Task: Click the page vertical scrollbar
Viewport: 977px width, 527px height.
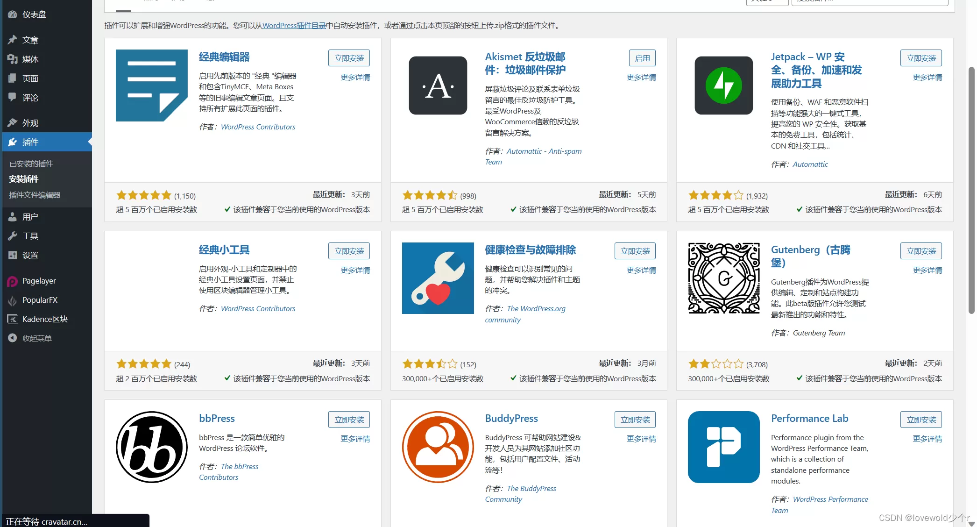Action: pyautogui.click(x=971, y=187)
